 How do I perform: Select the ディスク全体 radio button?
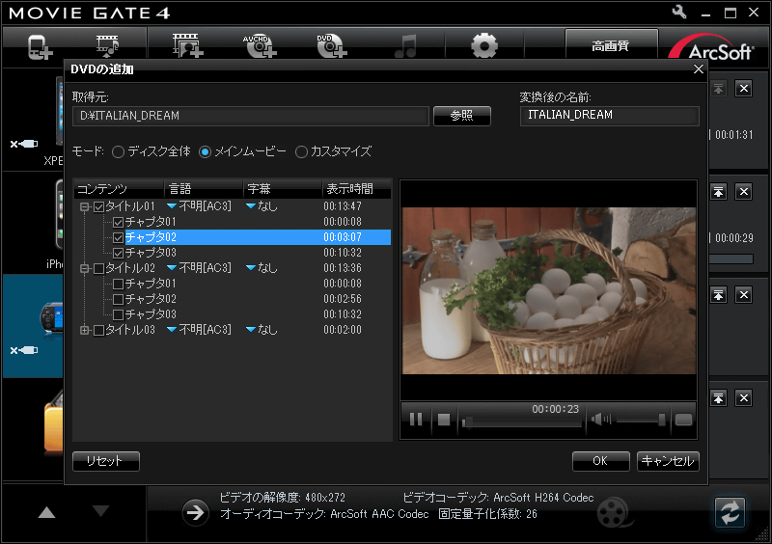click(119, 151)
